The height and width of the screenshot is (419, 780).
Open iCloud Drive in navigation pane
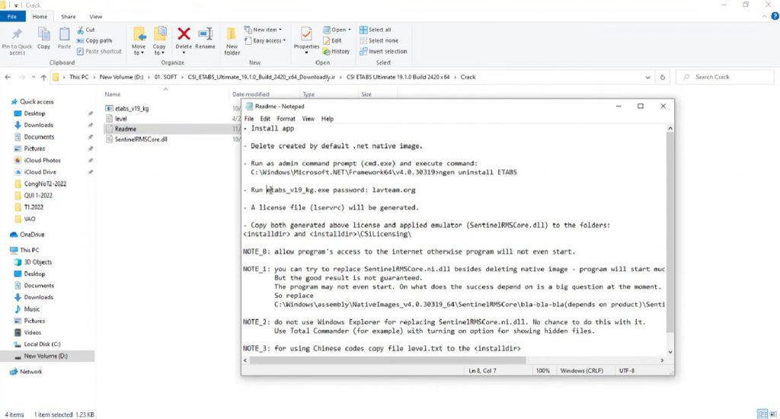[40, 171]
